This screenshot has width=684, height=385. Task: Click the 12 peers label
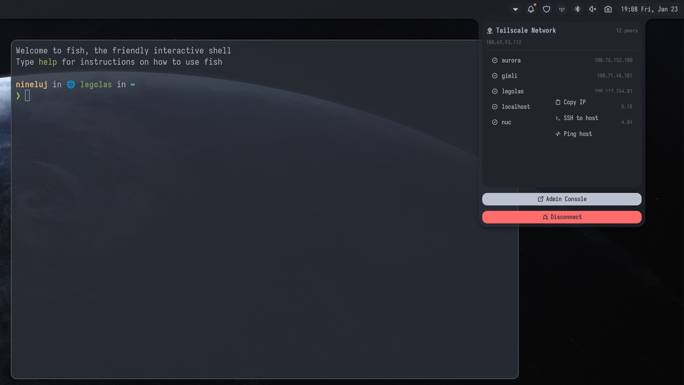point(627,31)
